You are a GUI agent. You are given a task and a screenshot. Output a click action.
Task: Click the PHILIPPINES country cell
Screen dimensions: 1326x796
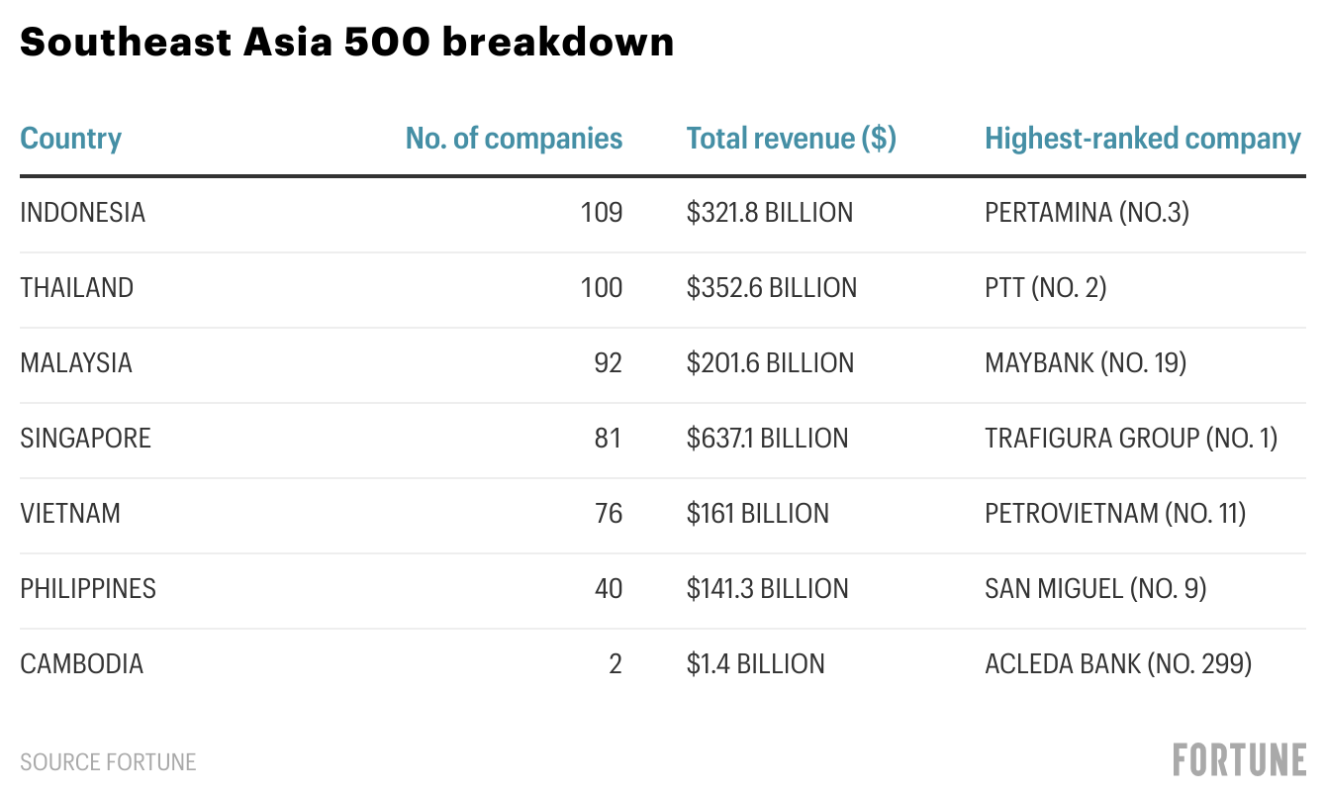(88, 589)
